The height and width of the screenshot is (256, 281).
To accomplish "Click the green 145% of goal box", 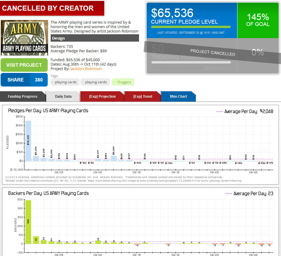I will coord(258,20).
